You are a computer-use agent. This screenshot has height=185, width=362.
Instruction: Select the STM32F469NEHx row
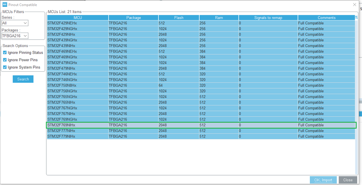[201, 51]
